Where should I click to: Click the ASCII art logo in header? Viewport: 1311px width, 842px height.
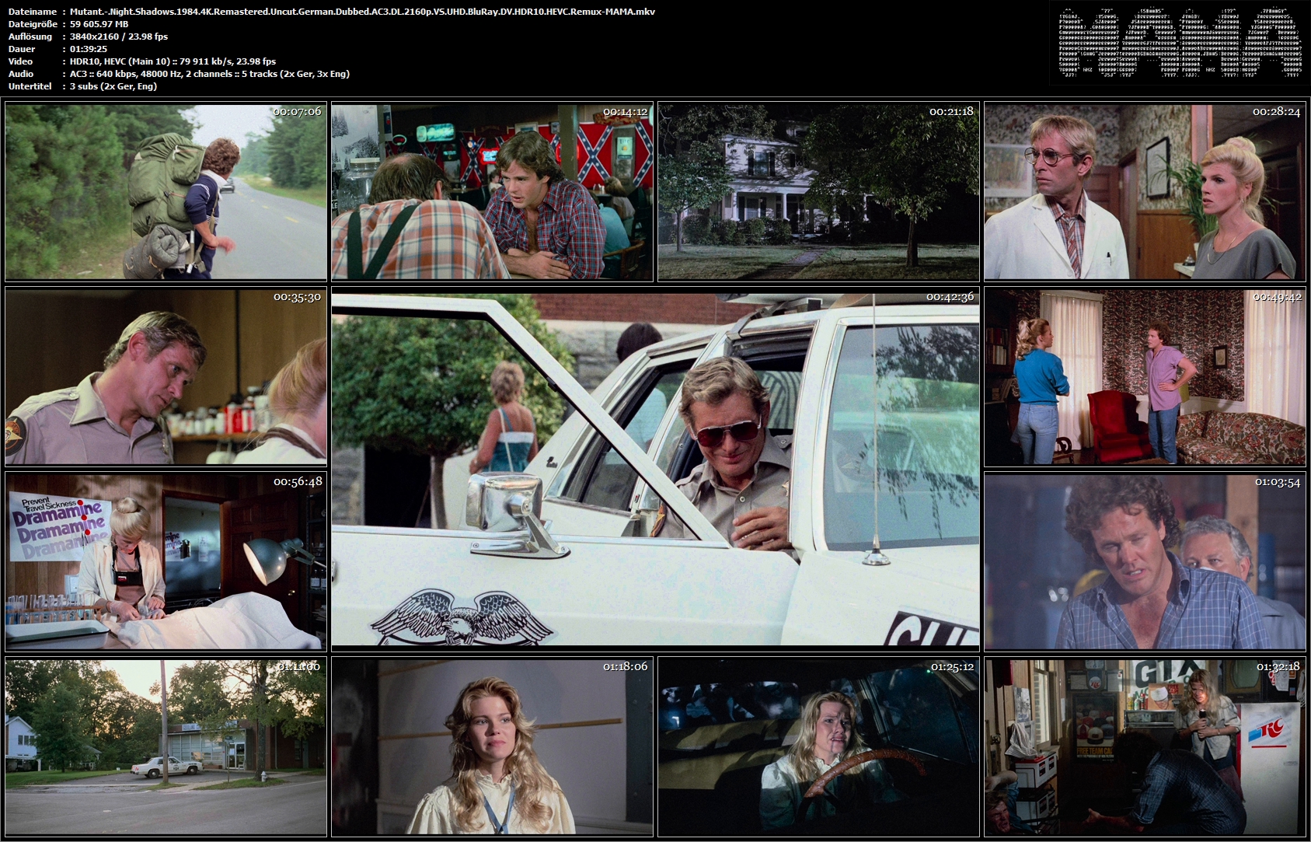click(1180, 43)
